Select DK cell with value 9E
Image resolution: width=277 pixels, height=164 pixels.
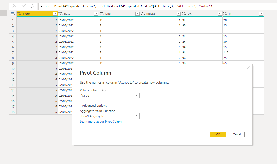(202, 20)
